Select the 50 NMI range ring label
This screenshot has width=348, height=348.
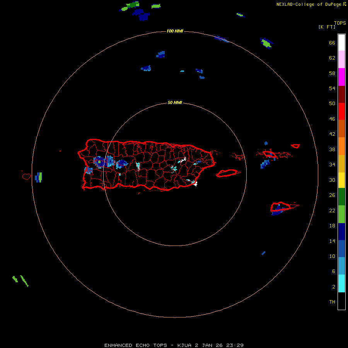(175, 102)
